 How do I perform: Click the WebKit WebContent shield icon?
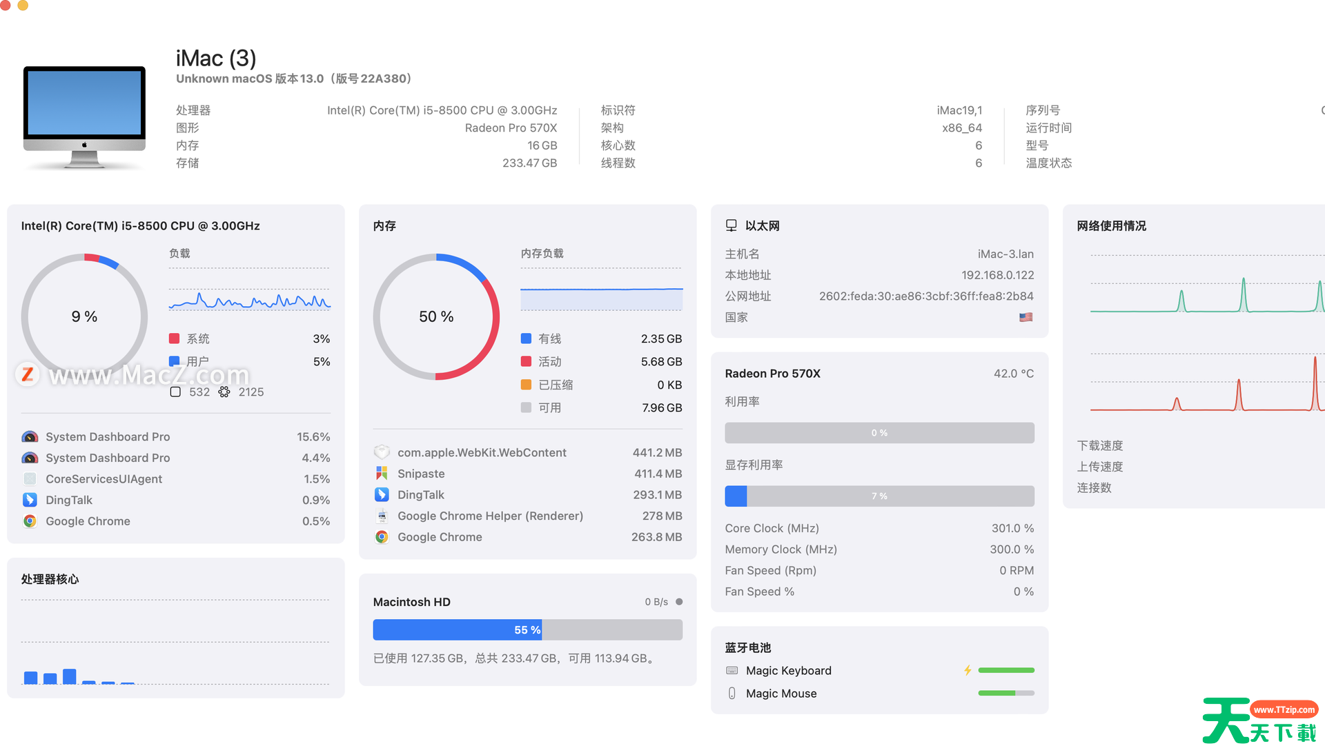[x=382, y=452]
